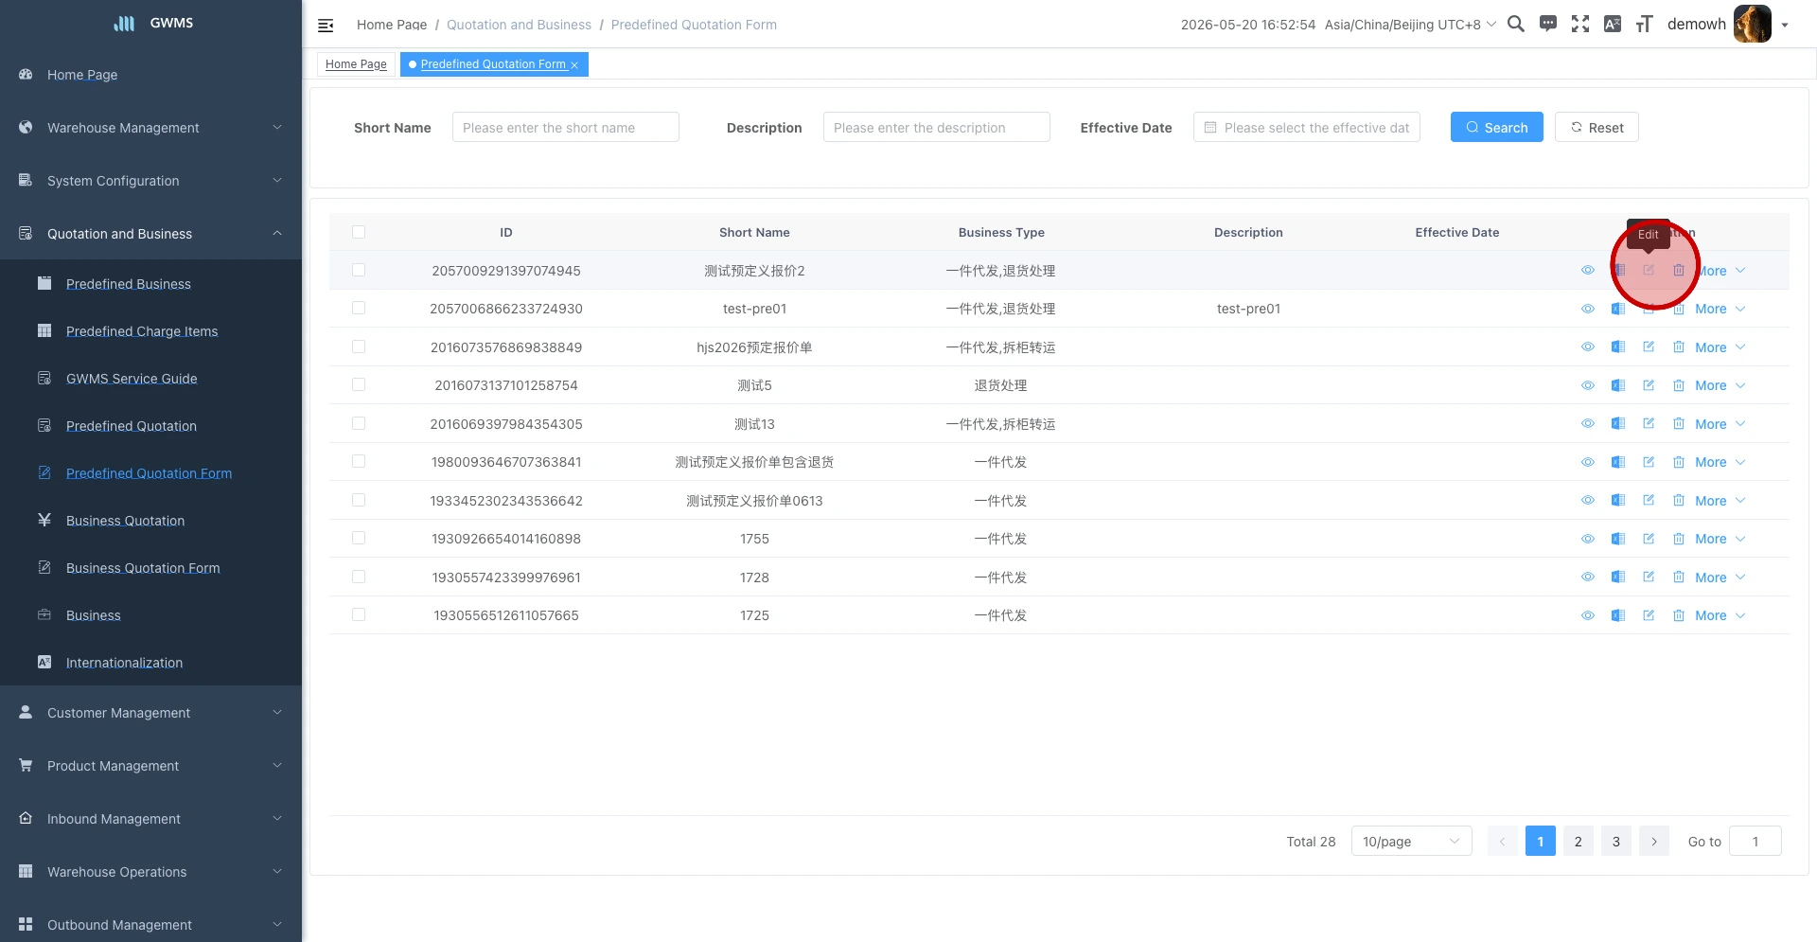
Task: Focus the Description input field
Action: pos(937,128)
